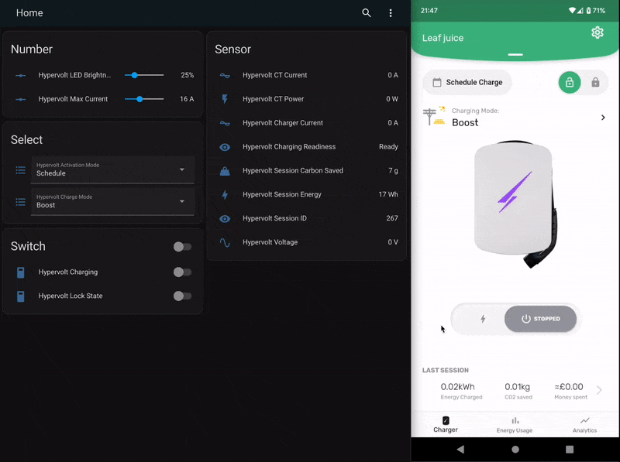Click the Session ID eye icon

click(x=225, y=218)
